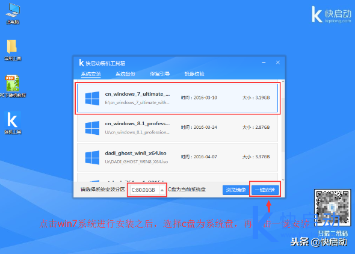Click the 快启动 kqidong.com logo
This screenshot has width=355, height=254.
pyautogui.click(x=332, y=14)
